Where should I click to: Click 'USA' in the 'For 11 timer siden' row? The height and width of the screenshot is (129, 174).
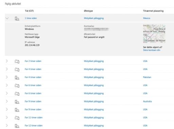145,118
